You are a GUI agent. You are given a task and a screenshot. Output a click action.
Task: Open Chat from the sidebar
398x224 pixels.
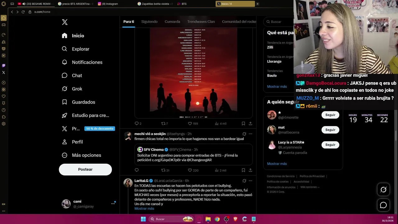point(72,76)
